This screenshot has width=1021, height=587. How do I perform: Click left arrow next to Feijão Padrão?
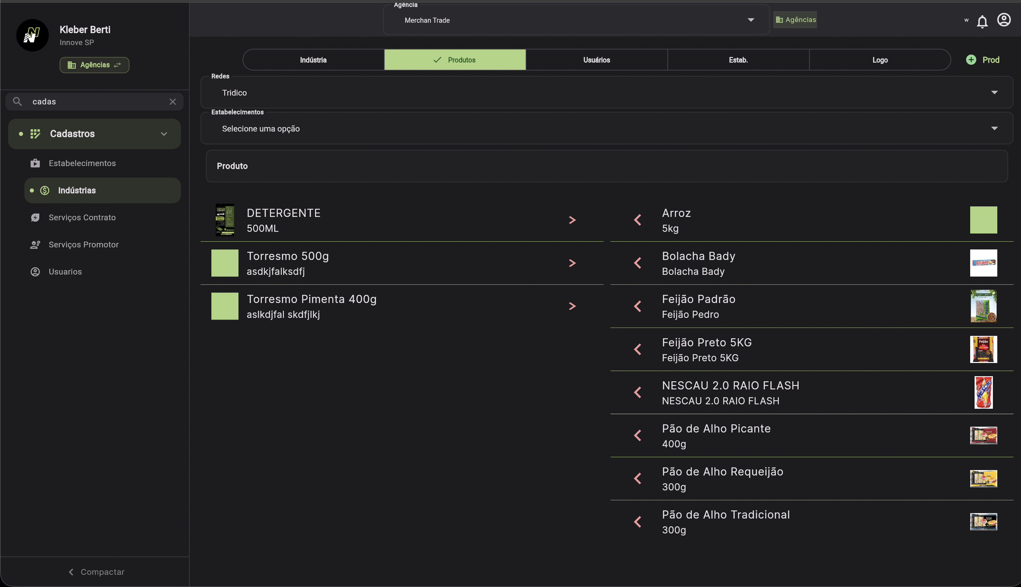click(x=638, y=306)
